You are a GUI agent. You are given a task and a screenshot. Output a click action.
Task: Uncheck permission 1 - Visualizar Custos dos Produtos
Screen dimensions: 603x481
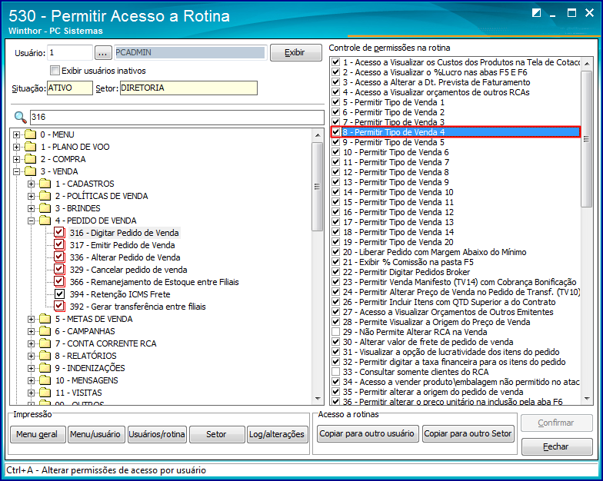point(335,61)
